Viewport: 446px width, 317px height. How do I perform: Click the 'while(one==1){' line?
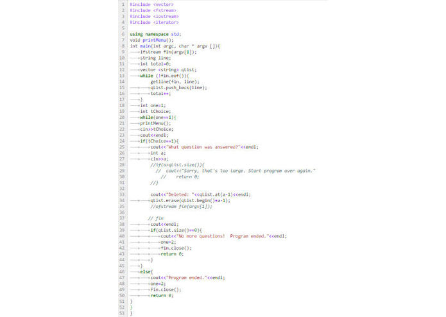158,117
